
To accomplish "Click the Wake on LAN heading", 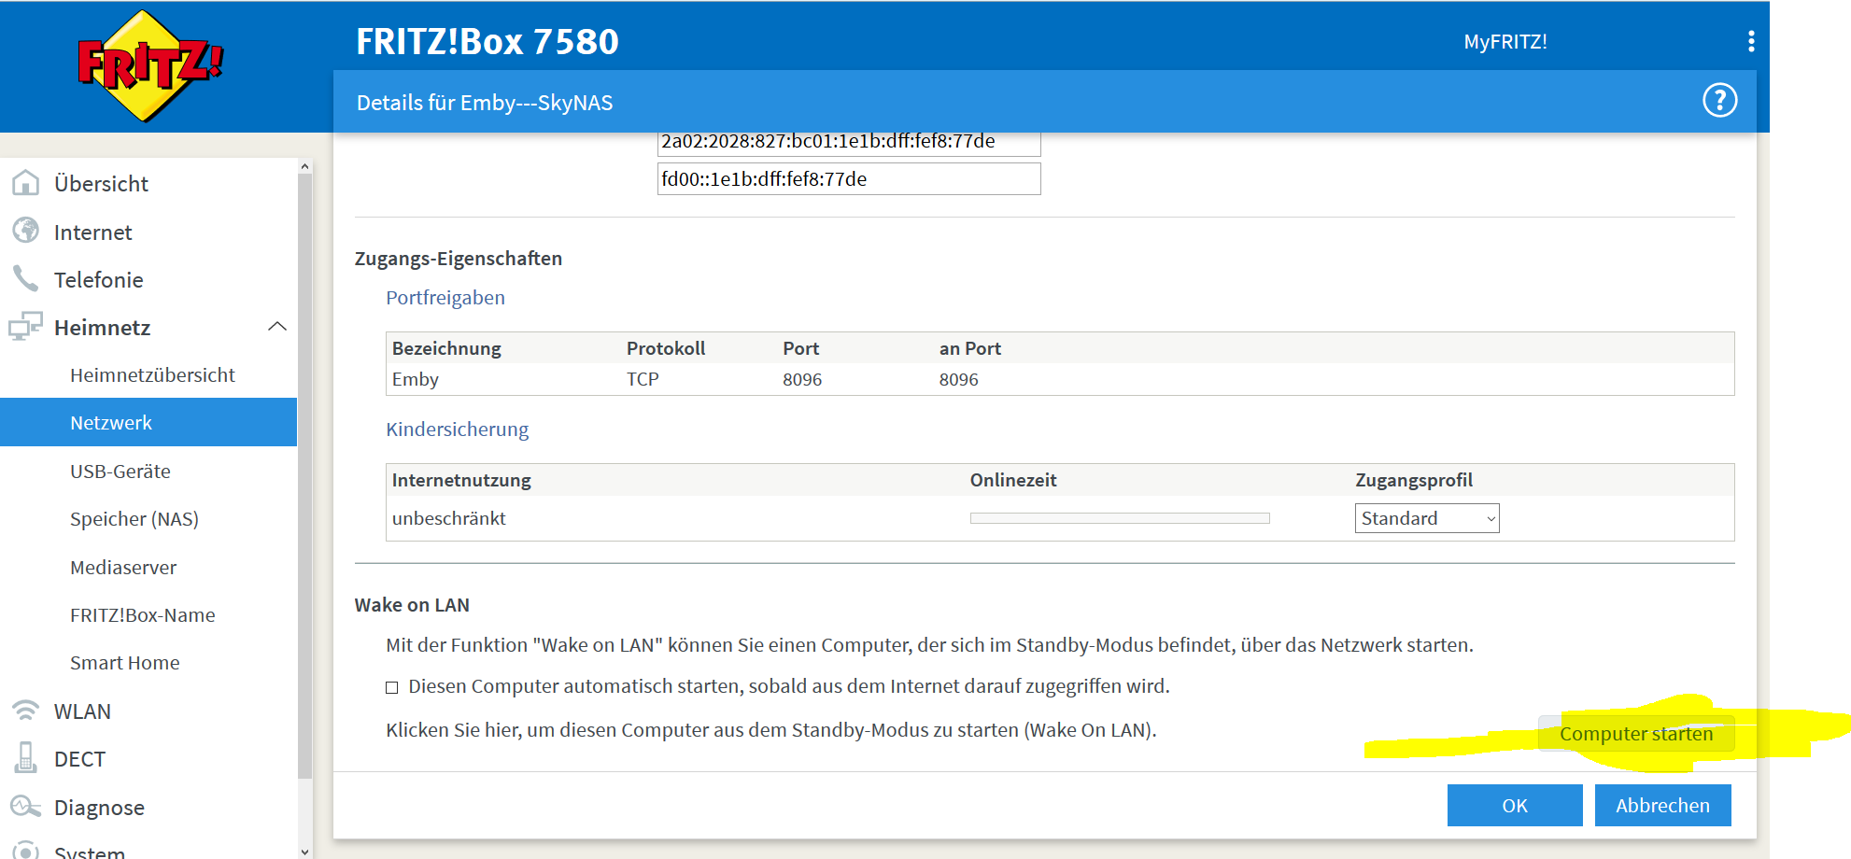I will point(412,605).
